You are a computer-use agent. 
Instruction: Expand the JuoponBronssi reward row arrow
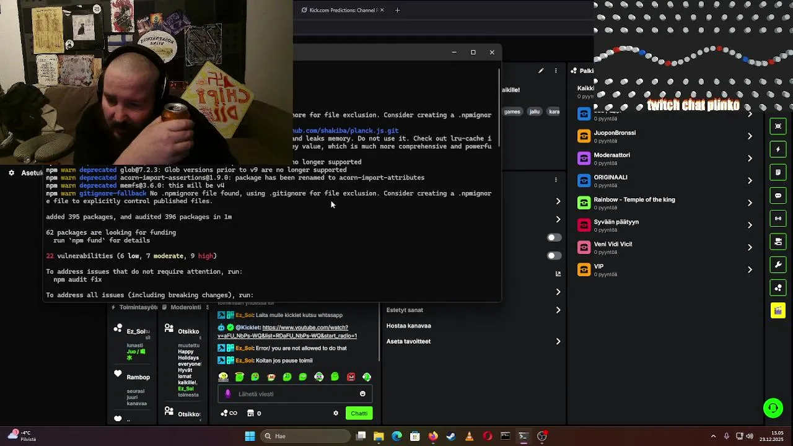[x=750, y=136]
